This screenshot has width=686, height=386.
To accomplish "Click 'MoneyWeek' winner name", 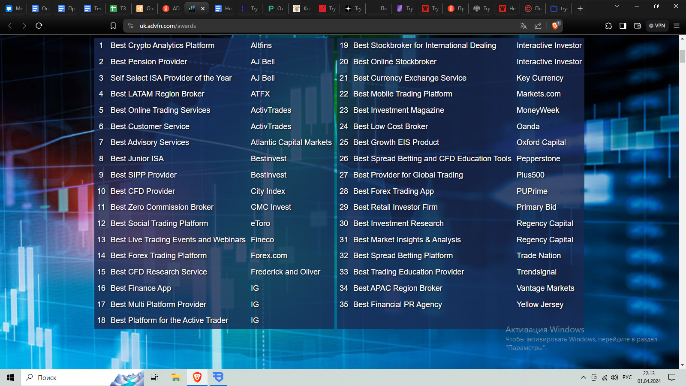I will (538, 110).
